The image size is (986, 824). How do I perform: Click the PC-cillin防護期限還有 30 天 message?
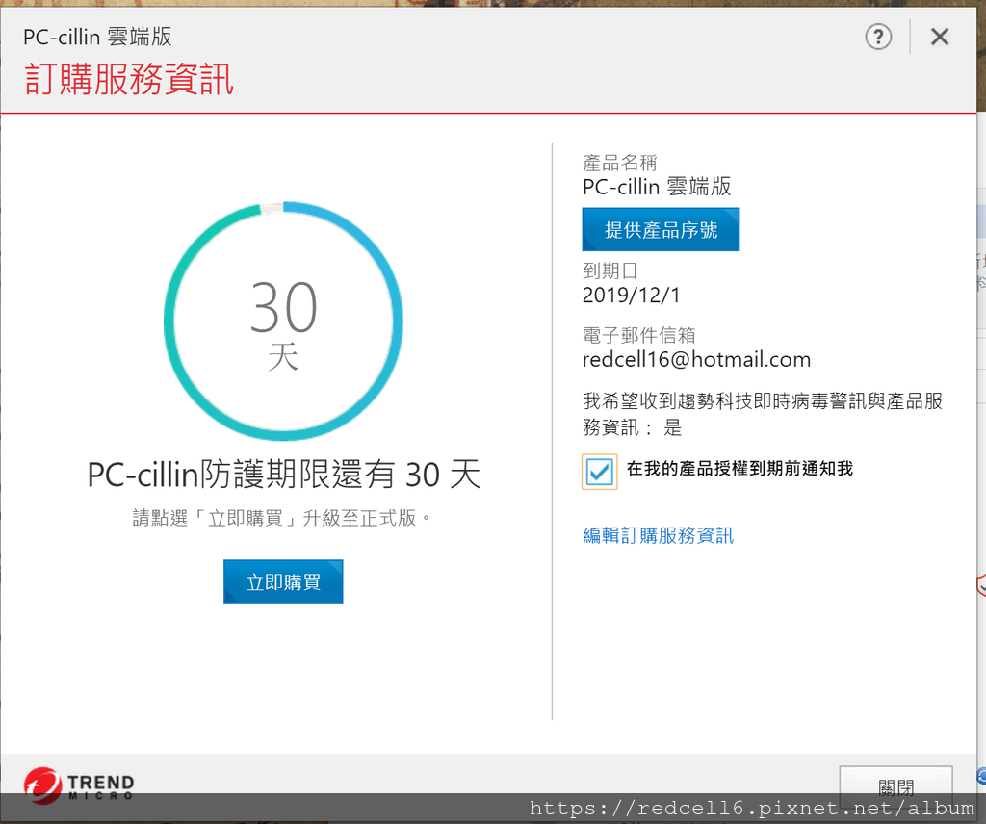(284, 474)
